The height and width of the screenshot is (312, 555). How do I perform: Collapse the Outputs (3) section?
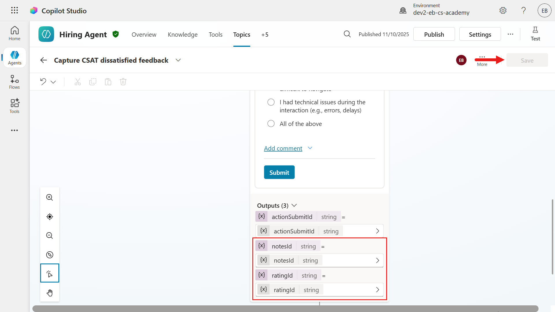[294, 205]
